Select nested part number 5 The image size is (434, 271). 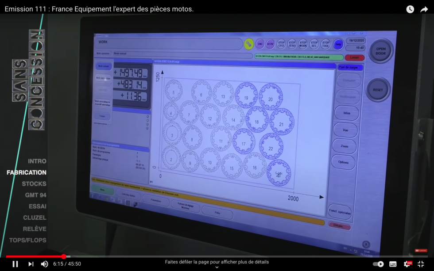click(174, 90)
